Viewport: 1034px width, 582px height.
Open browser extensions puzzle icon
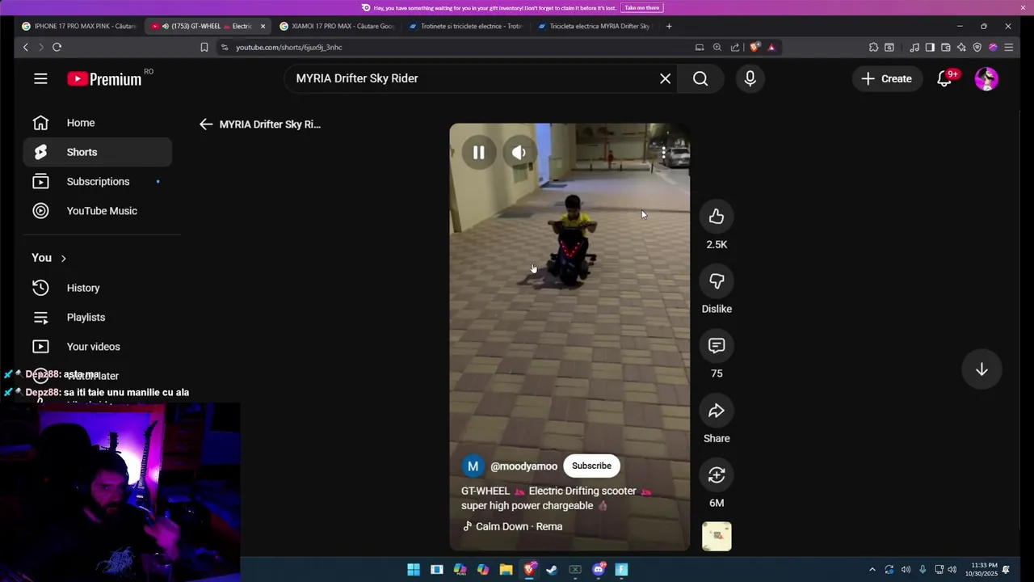click(x=873, y=47)
